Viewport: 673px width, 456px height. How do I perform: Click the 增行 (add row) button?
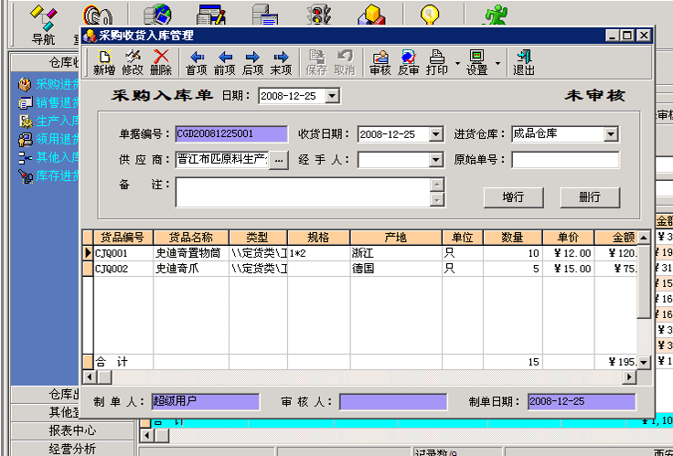tap(513, 197)
